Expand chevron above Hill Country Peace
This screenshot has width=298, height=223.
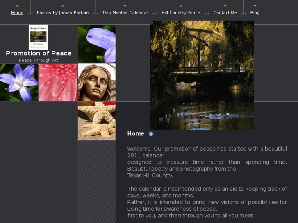(181, 6)
